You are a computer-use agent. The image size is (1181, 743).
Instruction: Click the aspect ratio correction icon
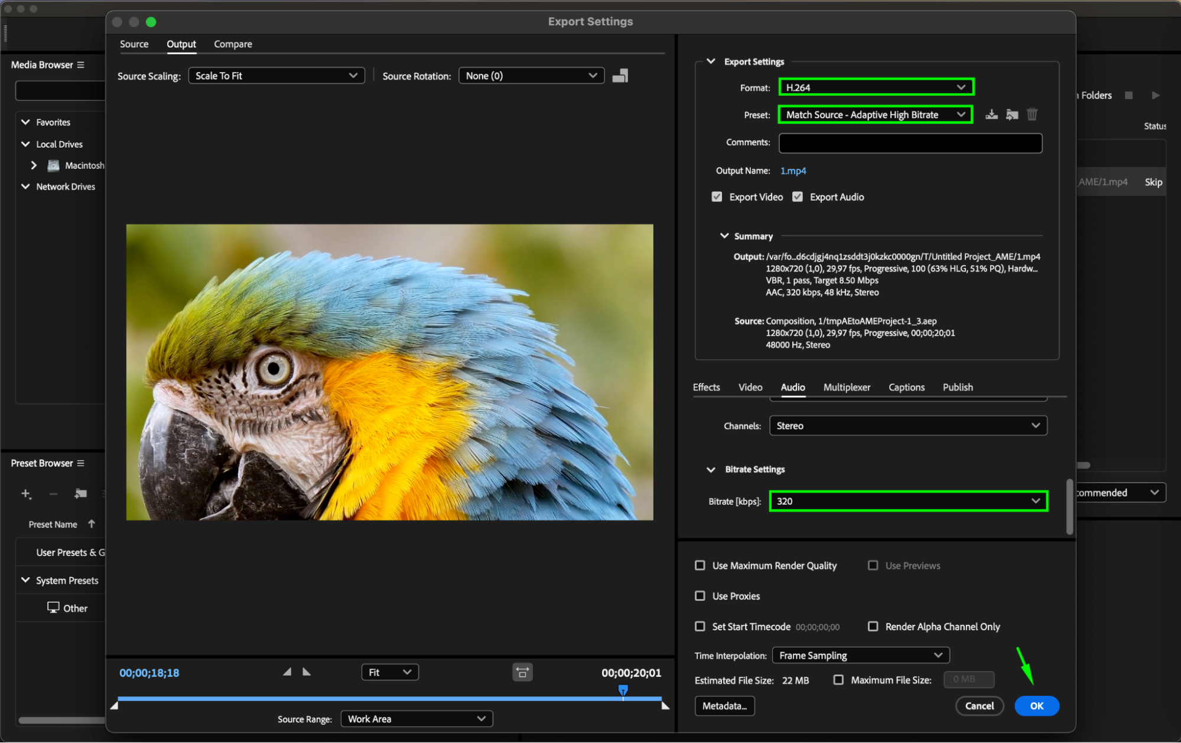point(522,672)
